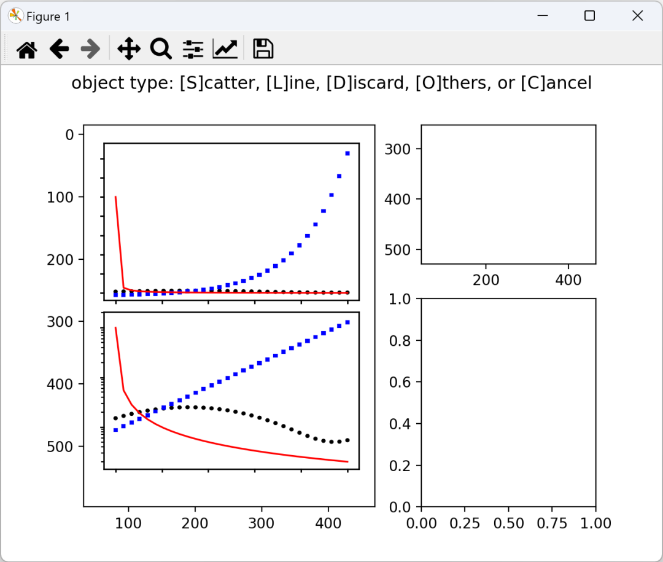Go forward to next view arrow
This screenshot has width=663, height=562.
(x=90, y=49)
